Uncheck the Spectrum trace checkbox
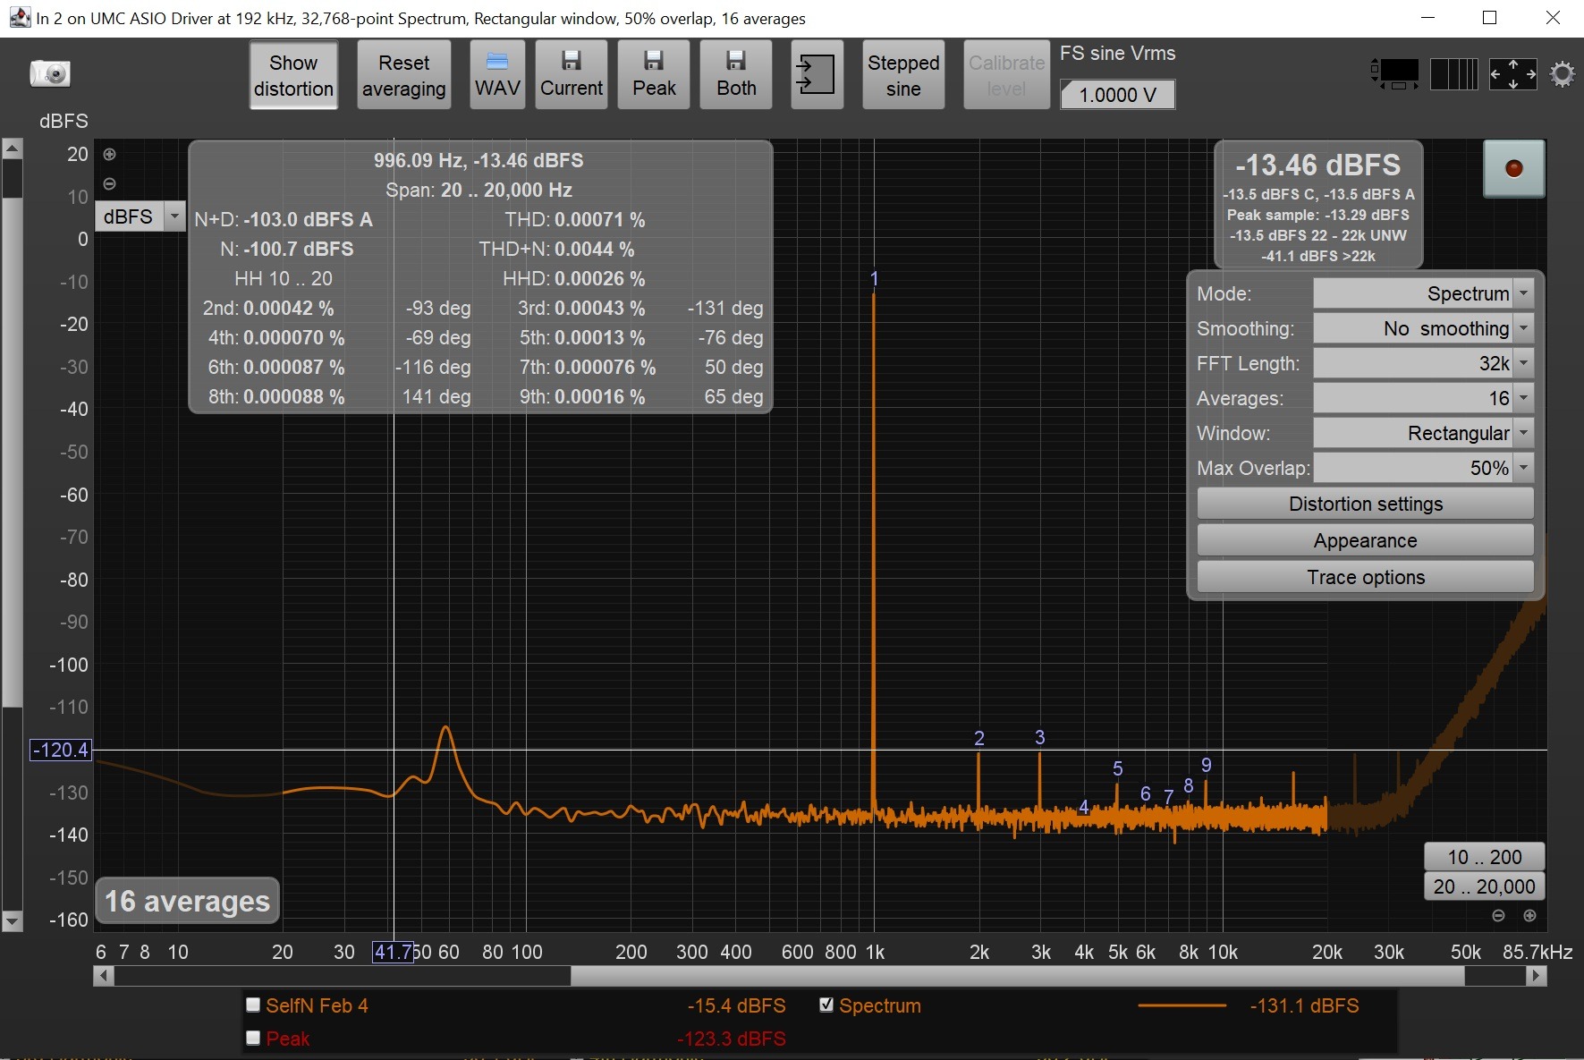This screenshot has height=1060, width=1584. (x=826, y=1005)
